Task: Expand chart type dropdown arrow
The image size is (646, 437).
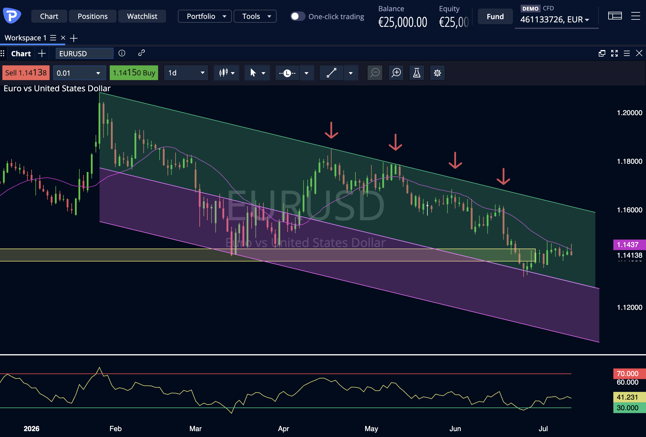Action: 233,73
